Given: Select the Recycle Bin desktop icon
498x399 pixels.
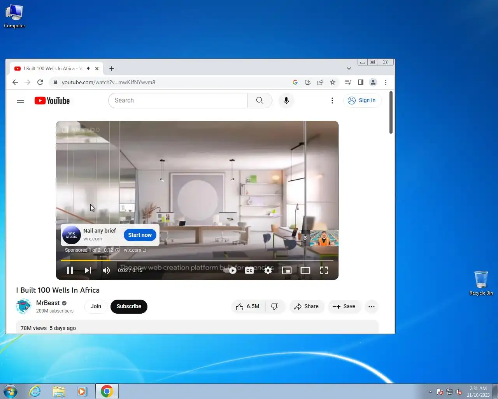Looking at the screenshot, I should (x=481, y=283).
